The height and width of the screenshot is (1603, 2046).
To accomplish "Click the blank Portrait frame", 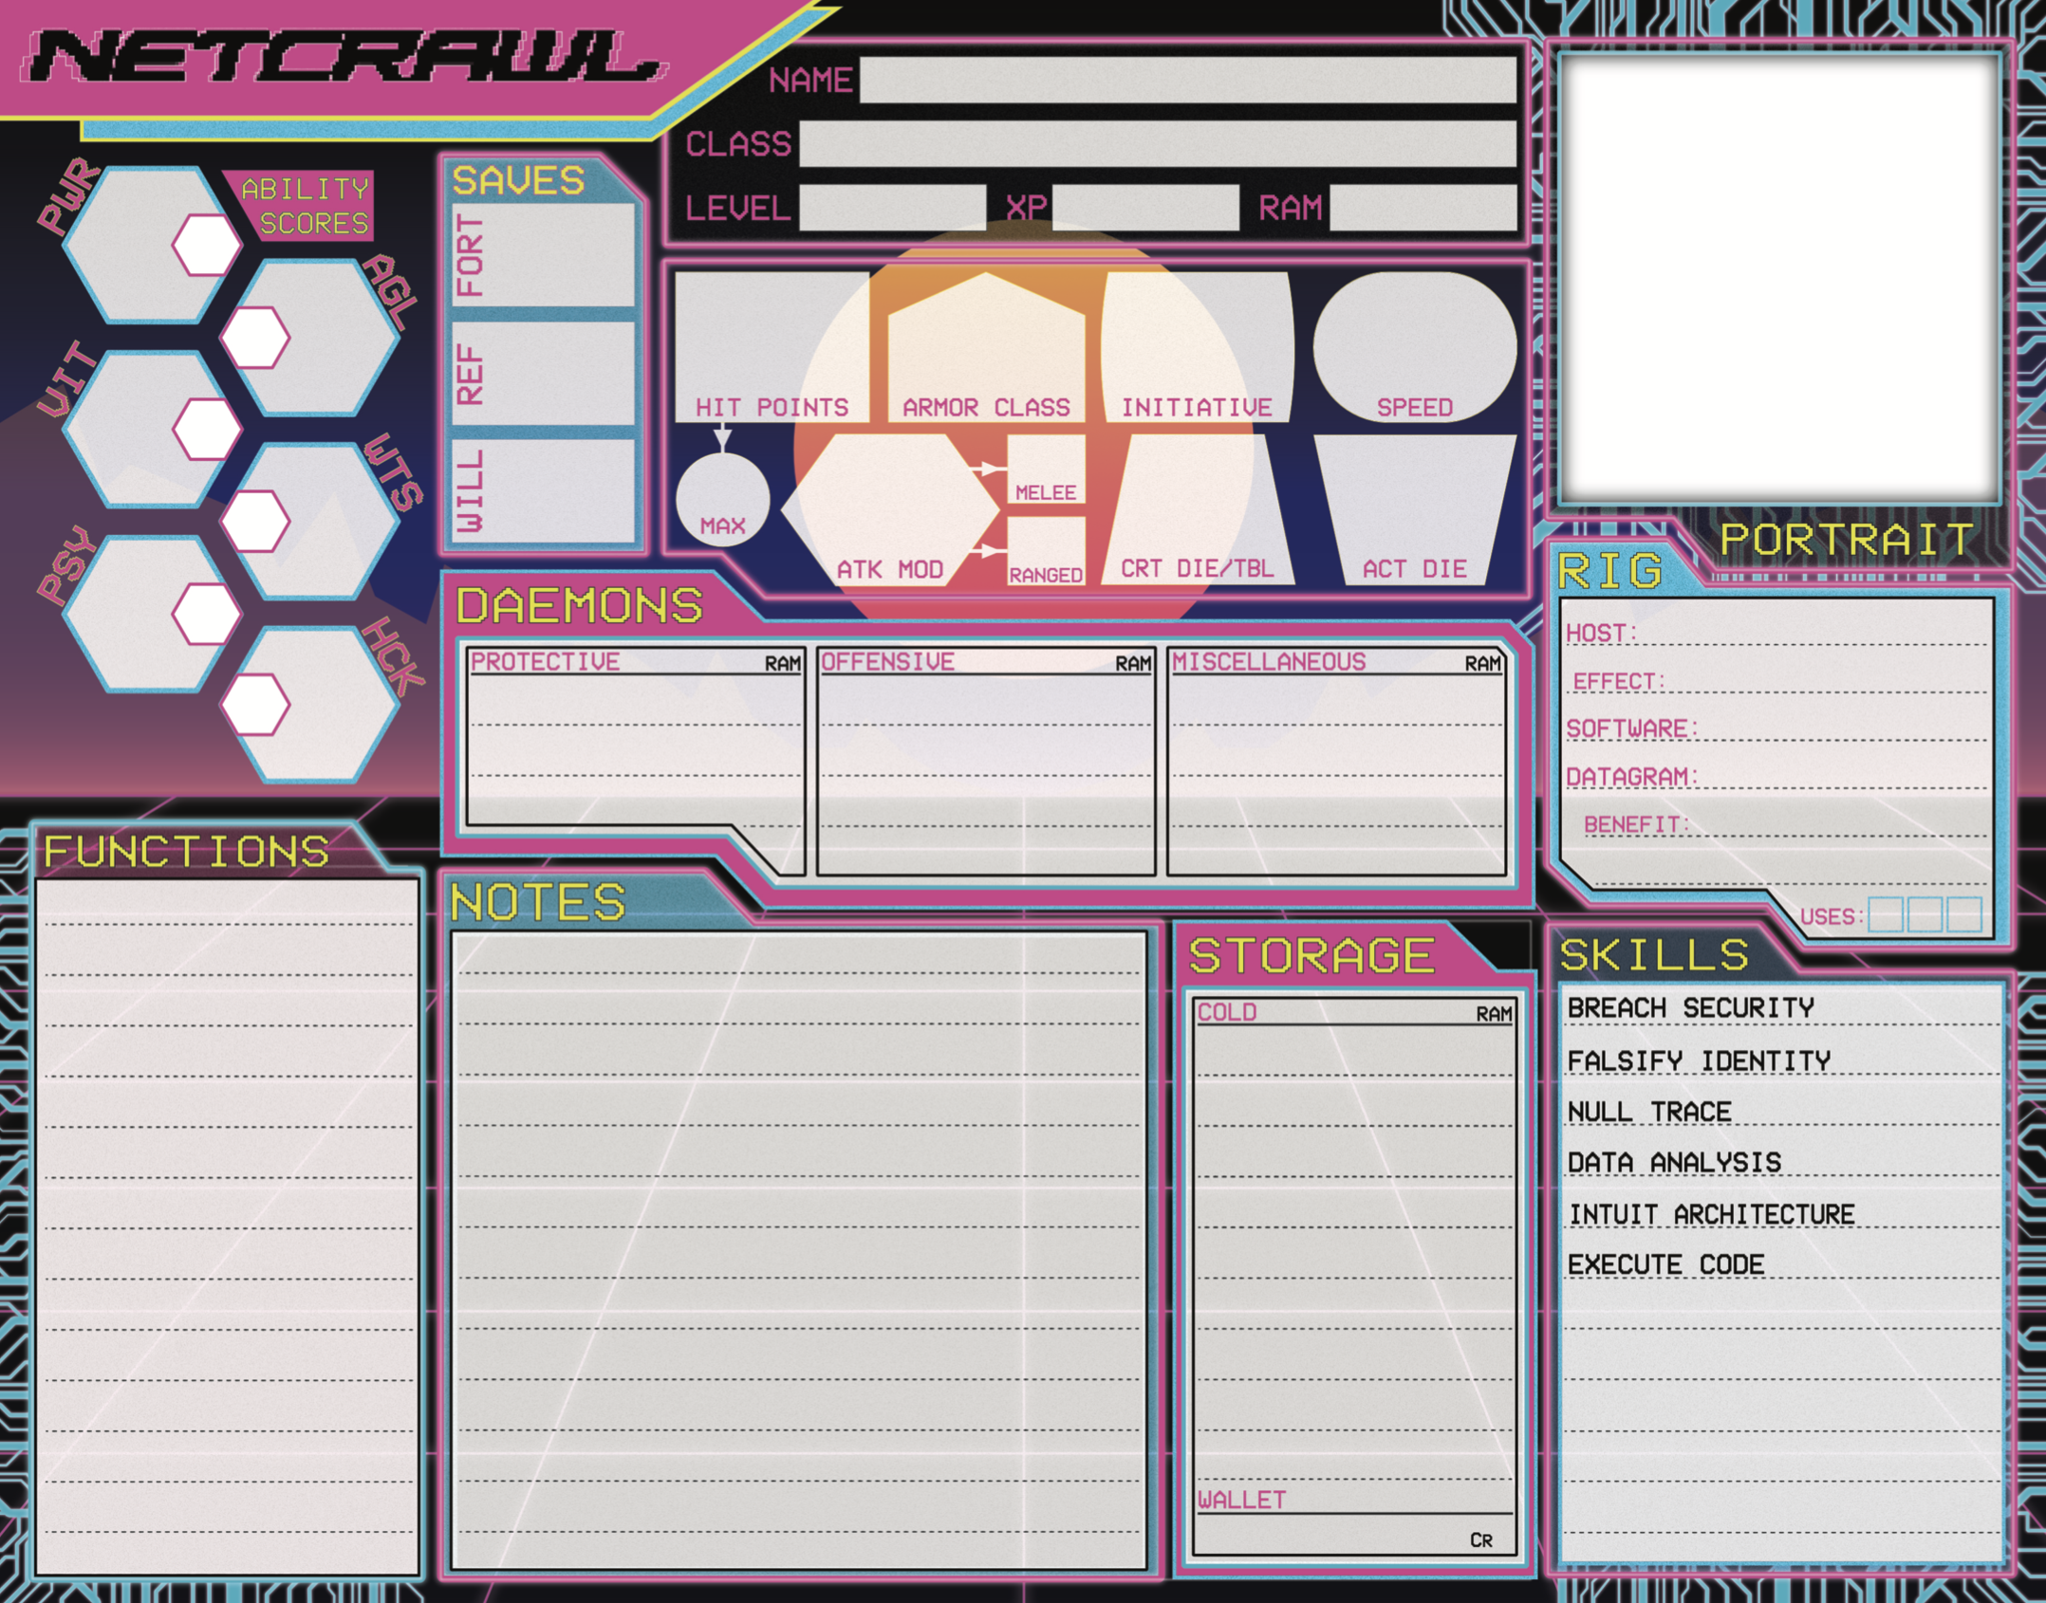I will [x=1779, y=277].
